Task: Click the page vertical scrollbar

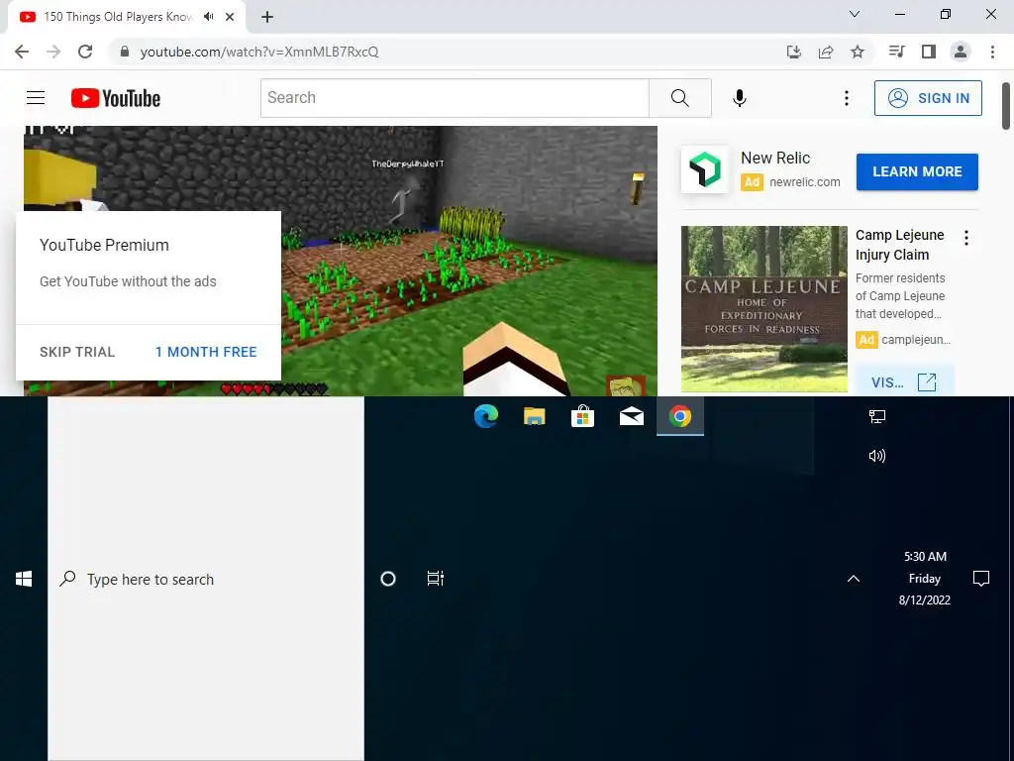Action: click(1006, 105)
